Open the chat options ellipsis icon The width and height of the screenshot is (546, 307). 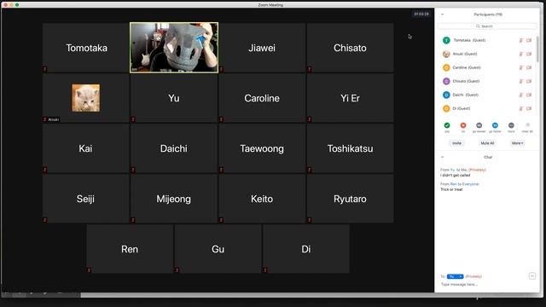[x=532, y=276]
